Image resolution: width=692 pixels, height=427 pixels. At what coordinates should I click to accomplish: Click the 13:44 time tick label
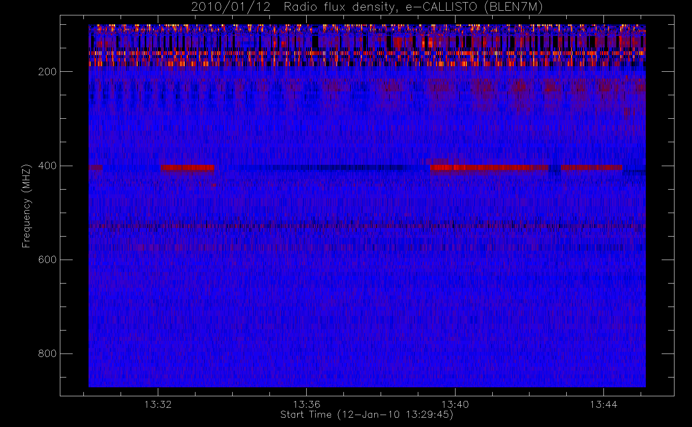point(603,404)
